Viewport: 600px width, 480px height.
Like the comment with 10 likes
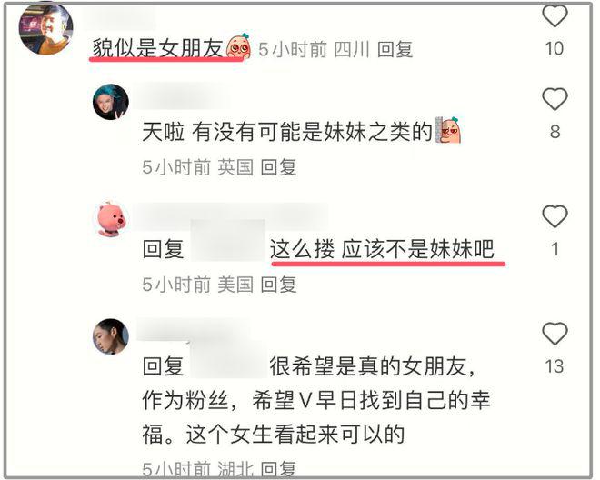pyautogui.click(x=555, y=15)
